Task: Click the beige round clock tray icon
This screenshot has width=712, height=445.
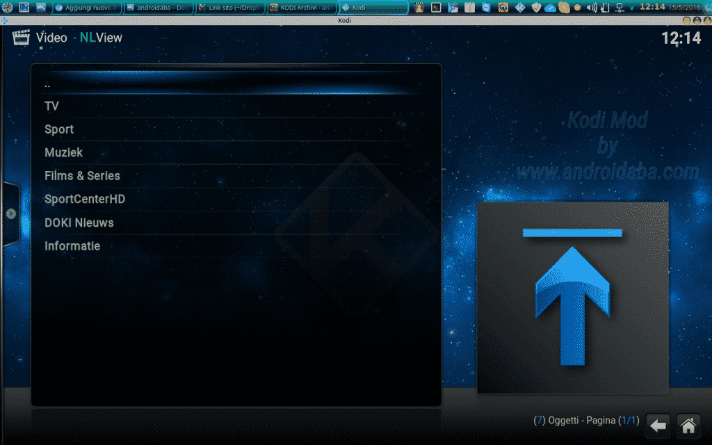Action: pos(563,7)
